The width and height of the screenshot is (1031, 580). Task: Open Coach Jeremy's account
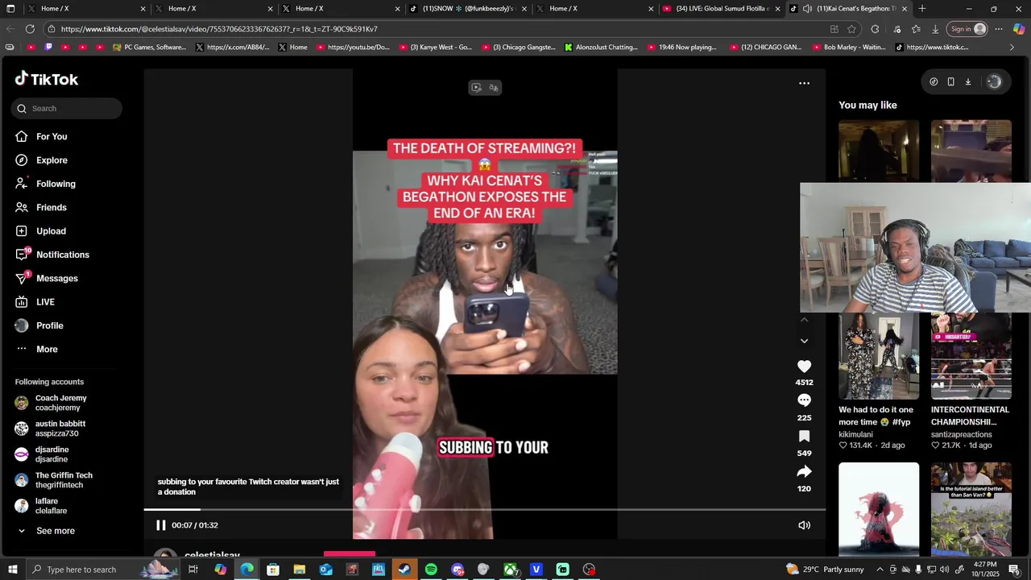(x=51, y=403)
